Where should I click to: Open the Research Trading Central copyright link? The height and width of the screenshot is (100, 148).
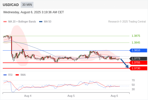[127, 22]
